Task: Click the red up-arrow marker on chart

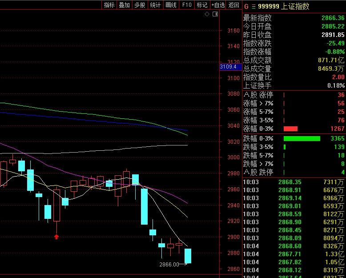Action: click(x=56, y=237)
